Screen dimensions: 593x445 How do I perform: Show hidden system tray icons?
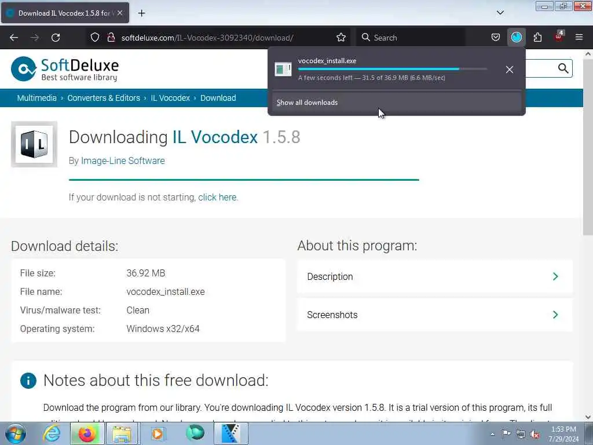(492, 434)
